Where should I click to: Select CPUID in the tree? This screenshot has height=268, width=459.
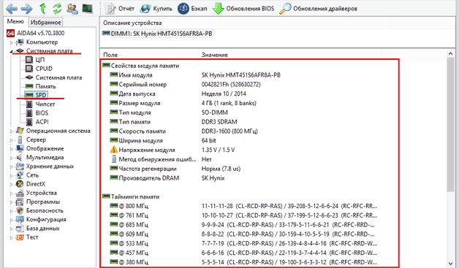(39, 69)
